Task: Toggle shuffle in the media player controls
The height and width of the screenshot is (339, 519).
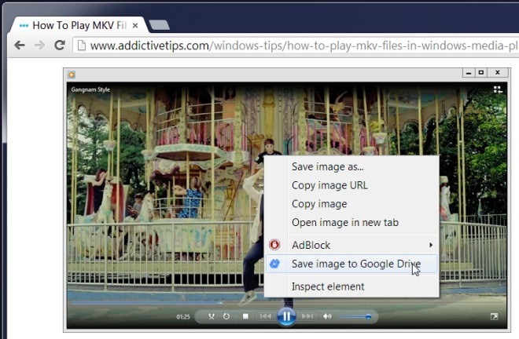Action: coord(211,316)
